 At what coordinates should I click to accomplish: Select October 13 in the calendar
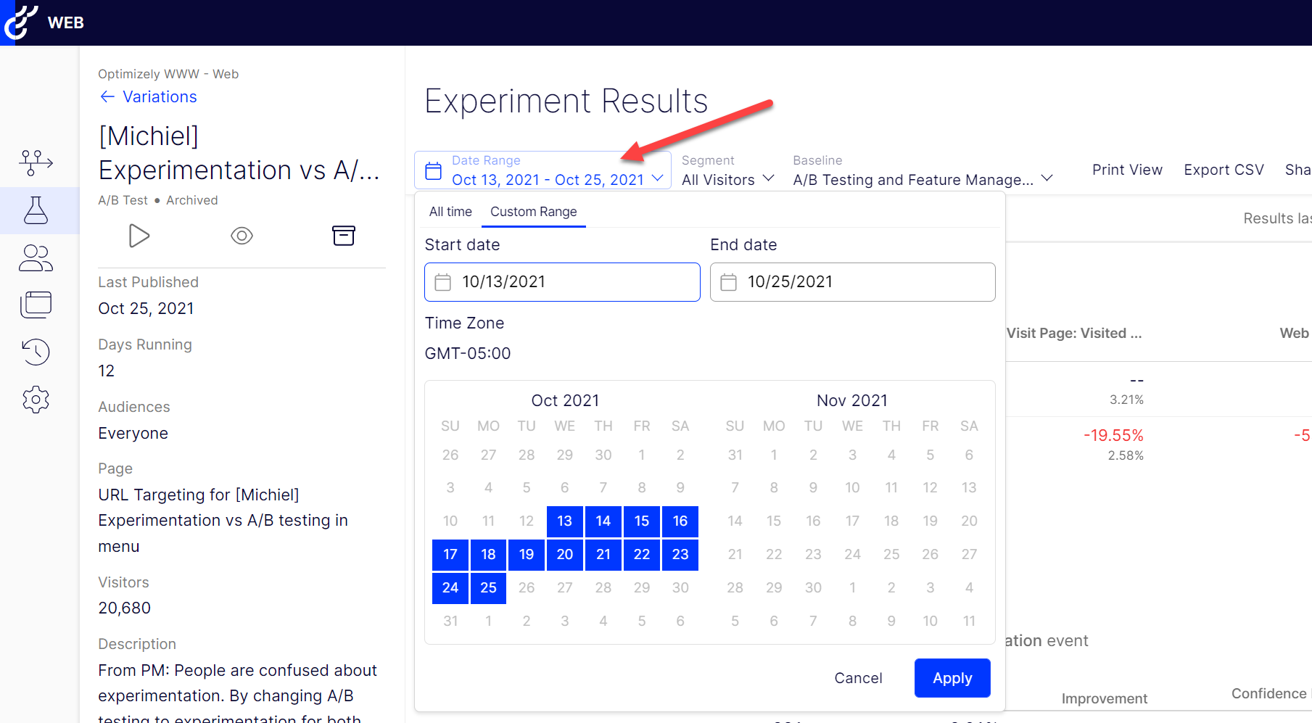point(564,521)
